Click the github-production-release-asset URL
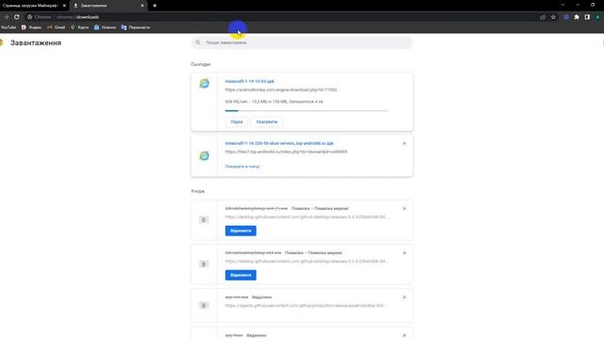The height and width of the screenshot is (339, 604). 306,305
